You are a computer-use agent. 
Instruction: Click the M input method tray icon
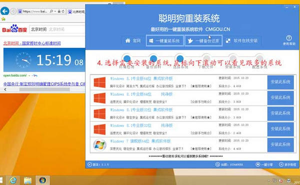[288, 180]
